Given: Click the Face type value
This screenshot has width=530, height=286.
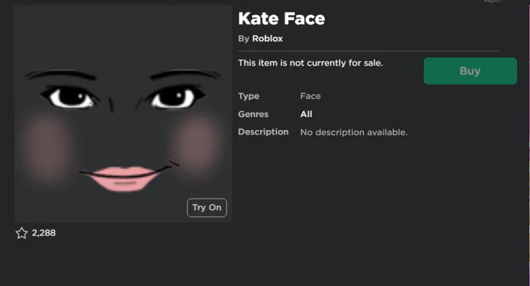Looking at the screenshot, I should (311, 96).
